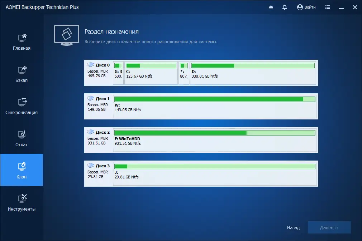Open the Инструменты tools section
The width and height of the screenshot is (362, 241).
coord(22,202)
